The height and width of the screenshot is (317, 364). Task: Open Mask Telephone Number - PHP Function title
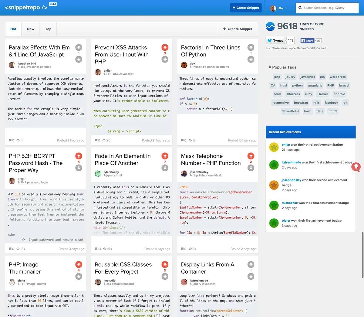coord(211,159)
